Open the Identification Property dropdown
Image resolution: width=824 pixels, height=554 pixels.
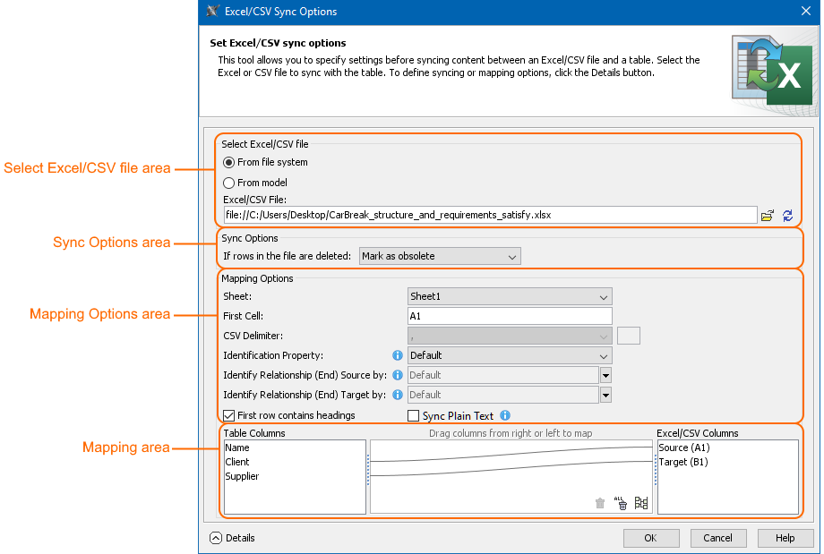coord(510,355)
